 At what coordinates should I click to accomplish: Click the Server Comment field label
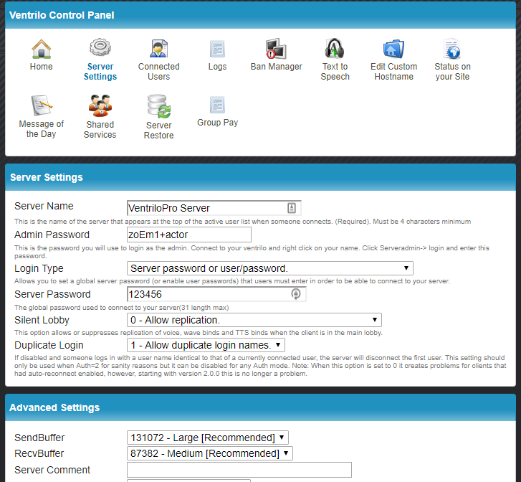click(x=52, y=470)
